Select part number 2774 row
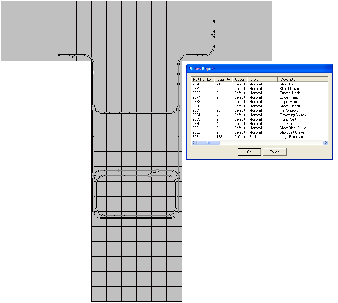 [260, 115]
